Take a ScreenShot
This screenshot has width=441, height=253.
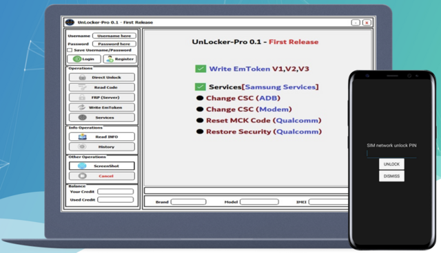coord(102,166)
